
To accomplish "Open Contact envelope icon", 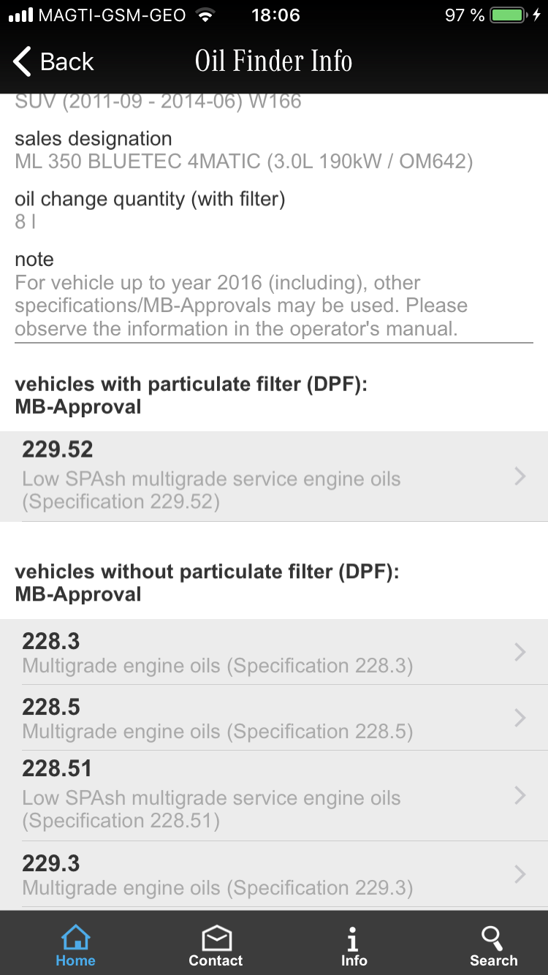I will 216,938.
